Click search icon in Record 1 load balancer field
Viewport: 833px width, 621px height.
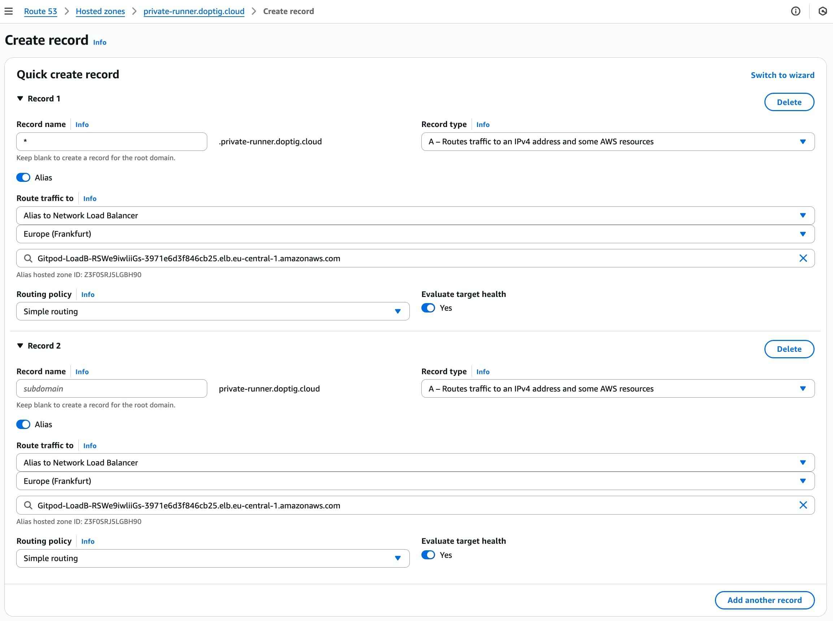[x=28, y=258]
